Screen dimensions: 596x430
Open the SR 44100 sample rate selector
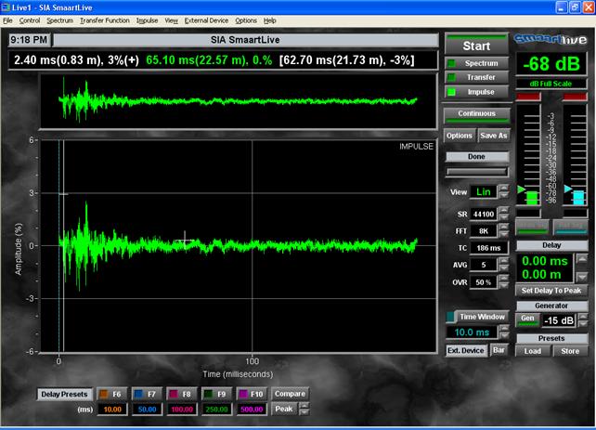483,215
